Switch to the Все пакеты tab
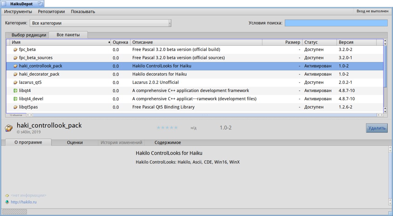The height and width of the screenshot is (216, 393). coord(68,35)
